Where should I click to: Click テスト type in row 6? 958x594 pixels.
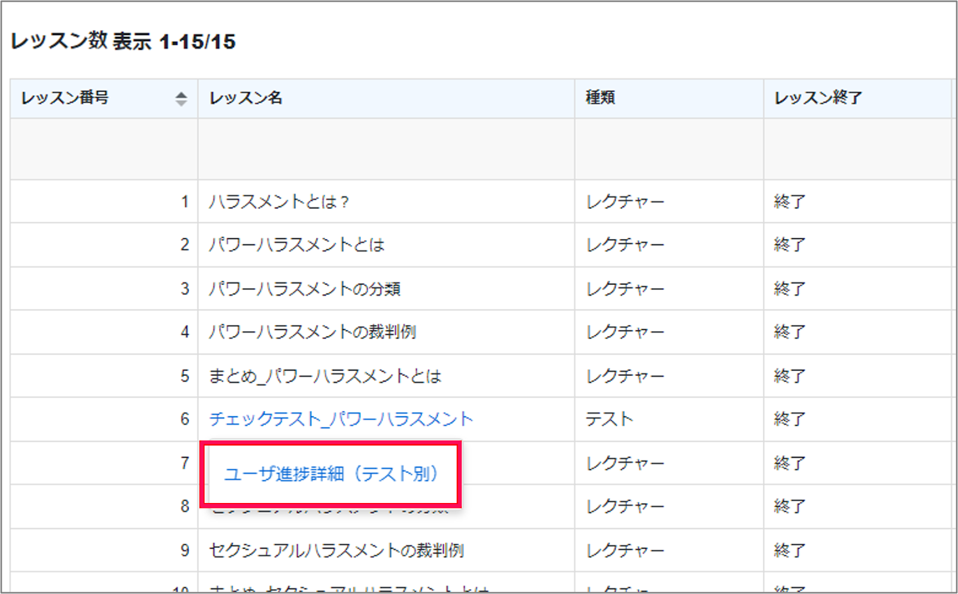pos(609,419)
